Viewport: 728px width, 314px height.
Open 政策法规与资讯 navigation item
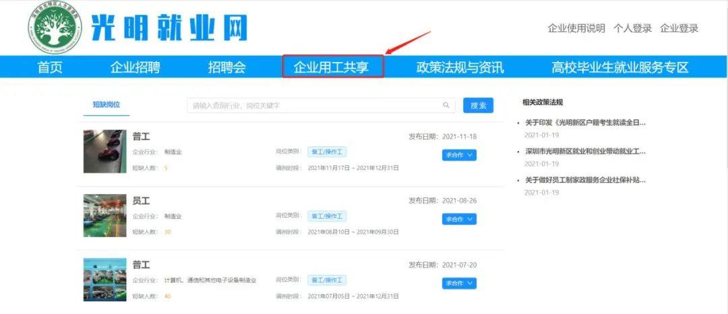point(460,67)
